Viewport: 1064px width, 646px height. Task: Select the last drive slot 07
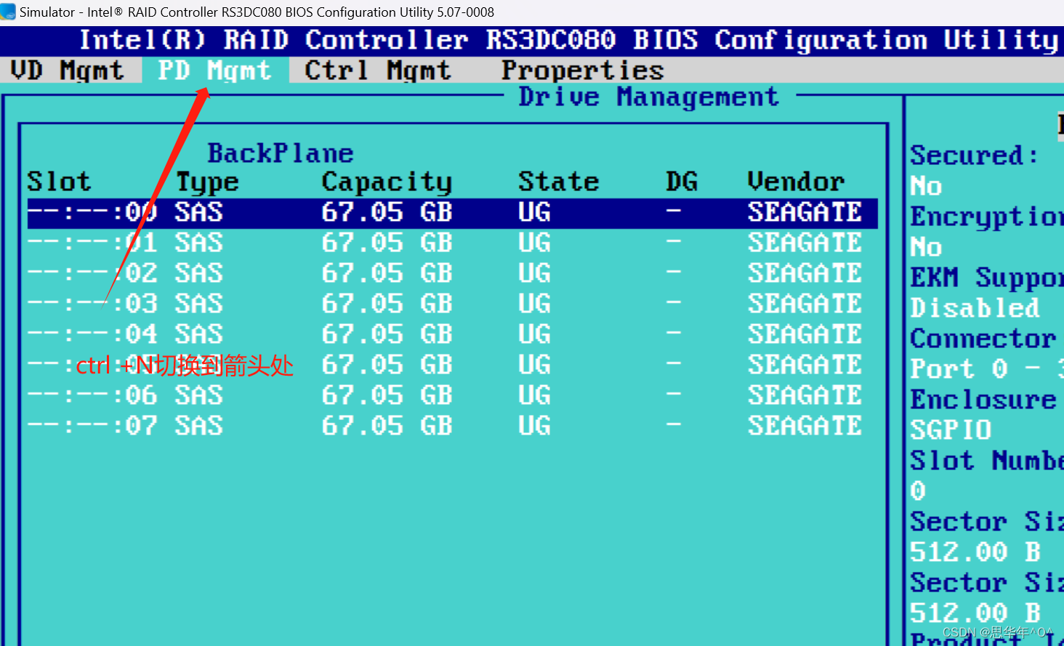(x=291, y=425)
